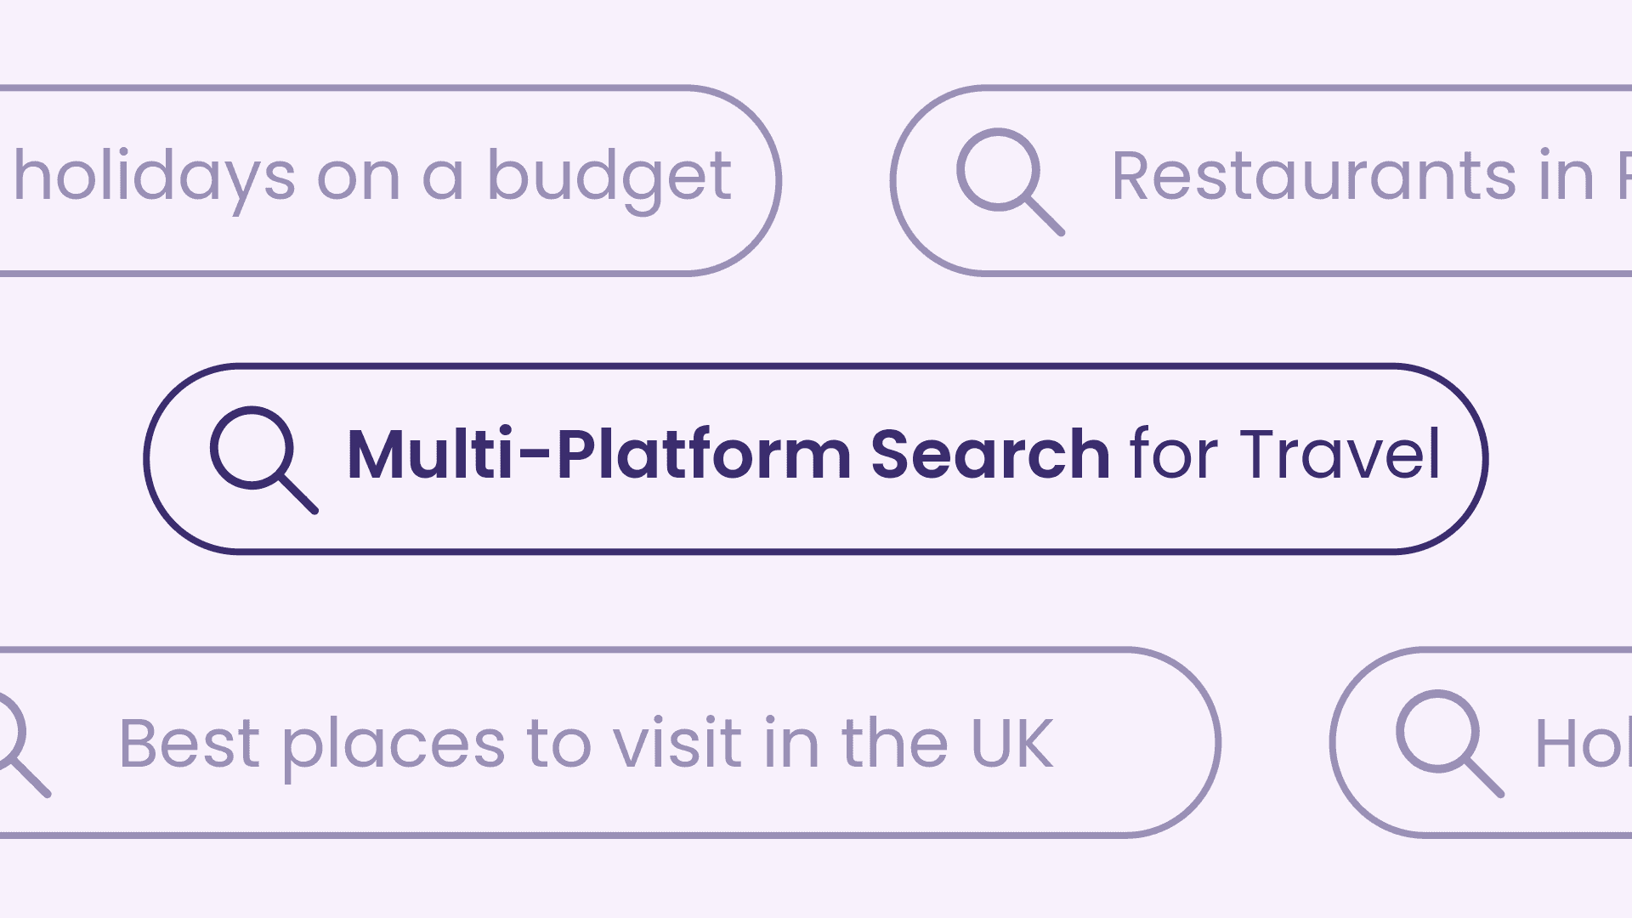
Task: Click the word 'budget' in top-left bar
Action: [609, 177]
